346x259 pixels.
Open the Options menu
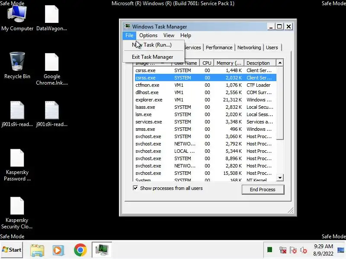click(148, 35)
